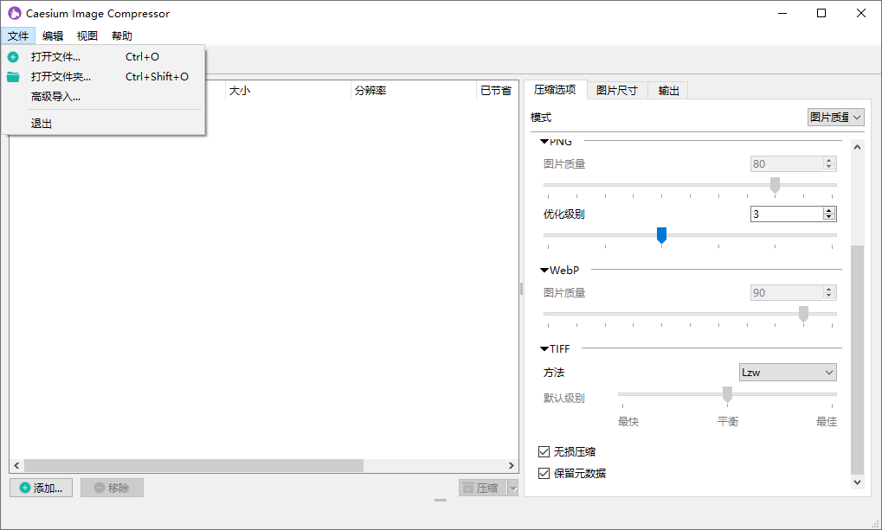Open the 帮助 menu

(x=122, y=36)
